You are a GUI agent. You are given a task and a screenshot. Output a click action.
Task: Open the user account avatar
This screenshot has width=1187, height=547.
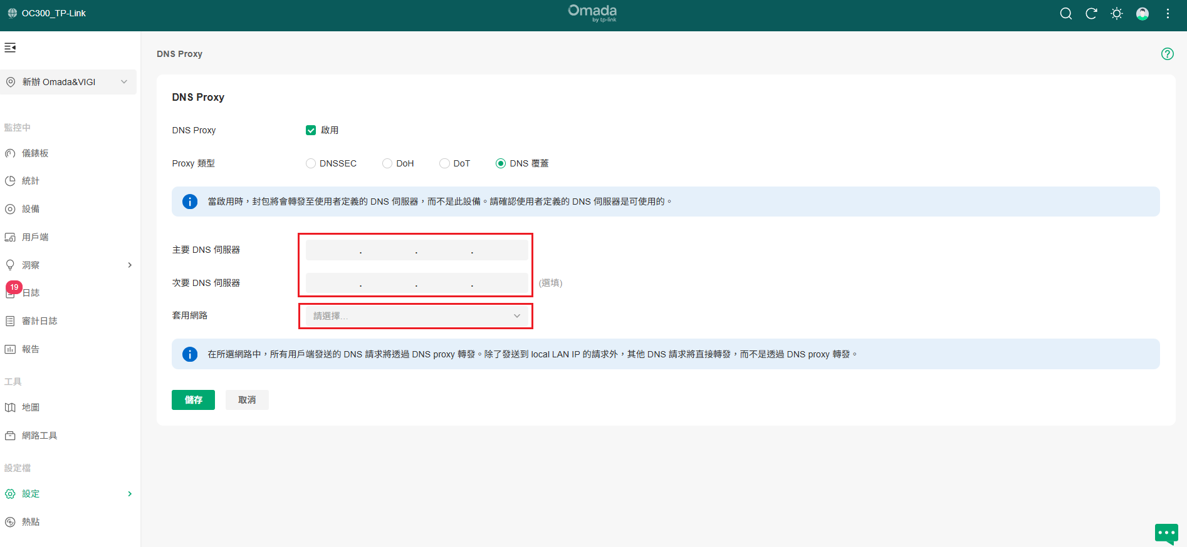coord(1143,14)
